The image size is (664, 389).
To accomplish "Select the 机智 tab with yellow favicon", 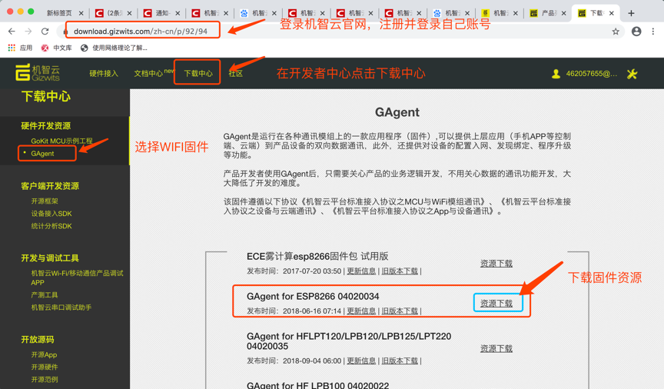I will [495, 13].
